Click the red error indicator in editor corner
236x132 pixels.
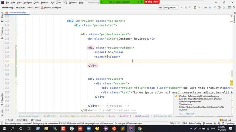(232, 16)
